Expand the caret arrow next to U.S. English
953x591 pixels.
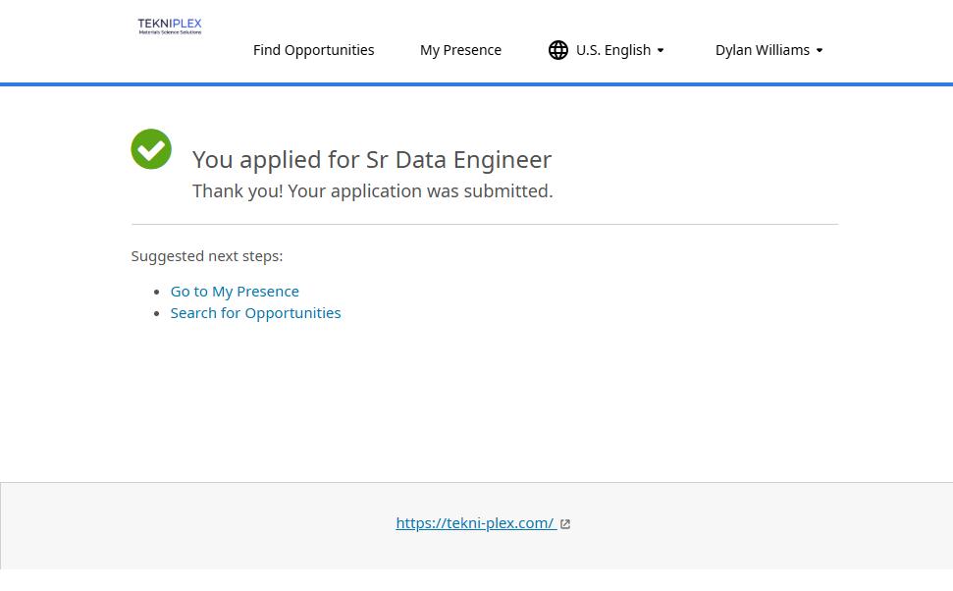click(661, 50)
